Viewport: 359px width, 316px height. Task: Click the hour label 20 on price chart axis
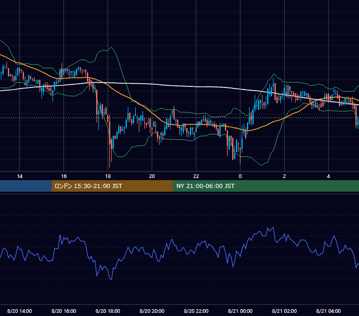152,176
